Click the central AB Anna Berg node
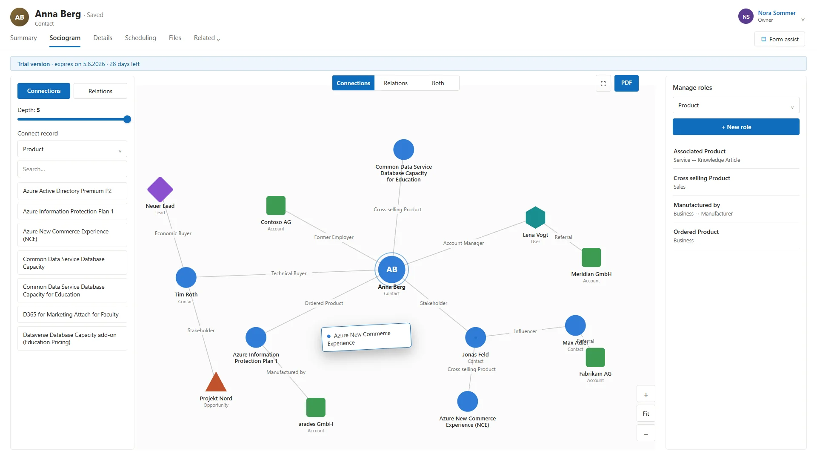 [x=391, y=270]
